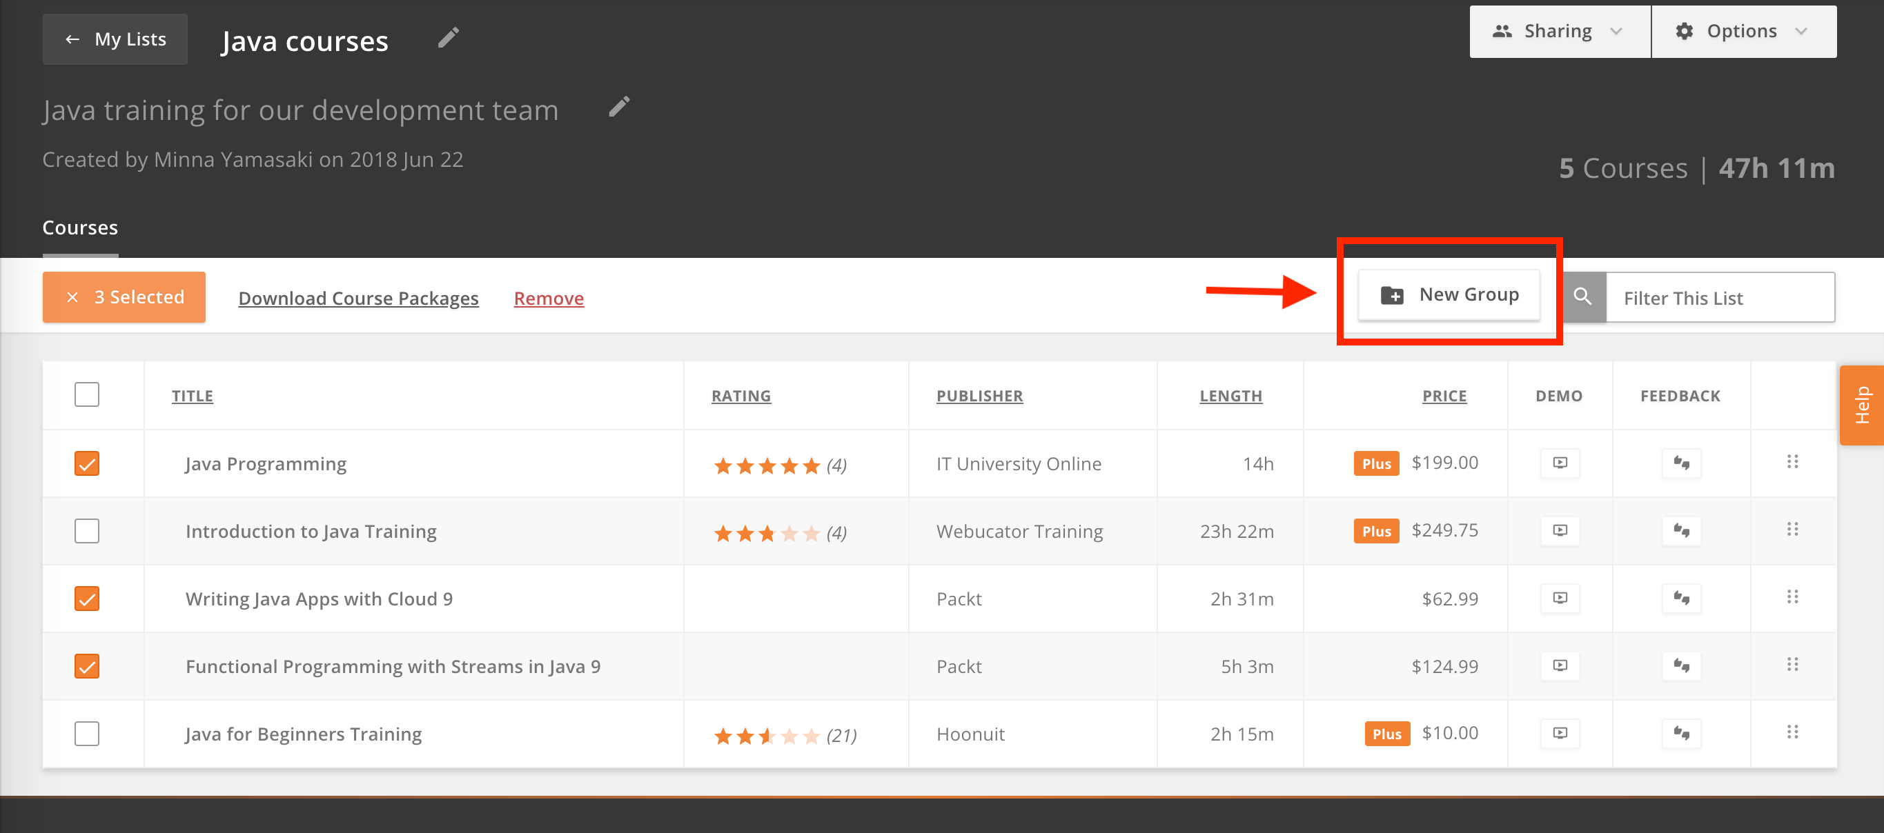This screenshot has width=1884, height=833.
Task: Click Download Course Packages link
Action: pos(358,298)
